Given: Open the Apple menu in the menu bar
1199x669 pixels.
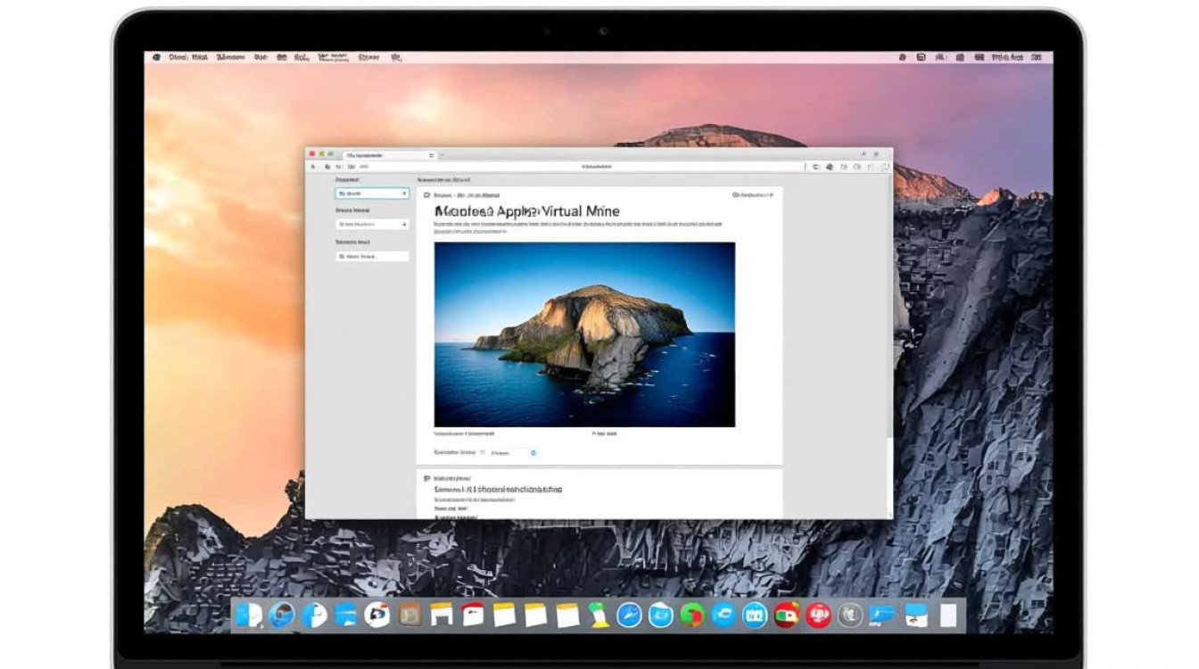Looking at the screenshot, I should (157, 57).
